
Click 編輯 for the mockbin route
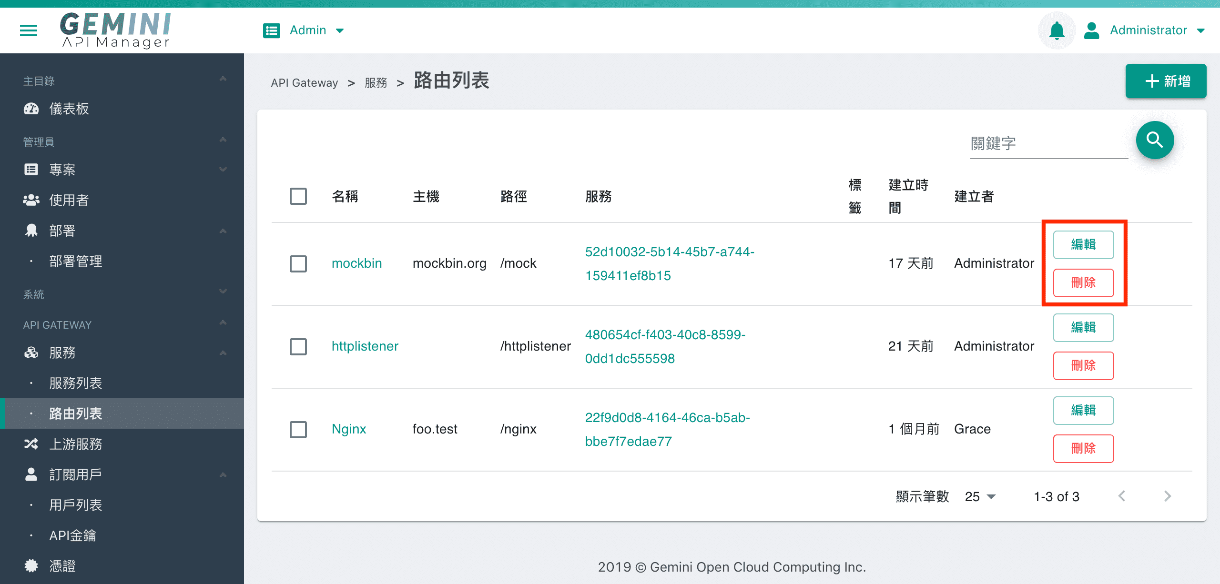pos(1083,245)
